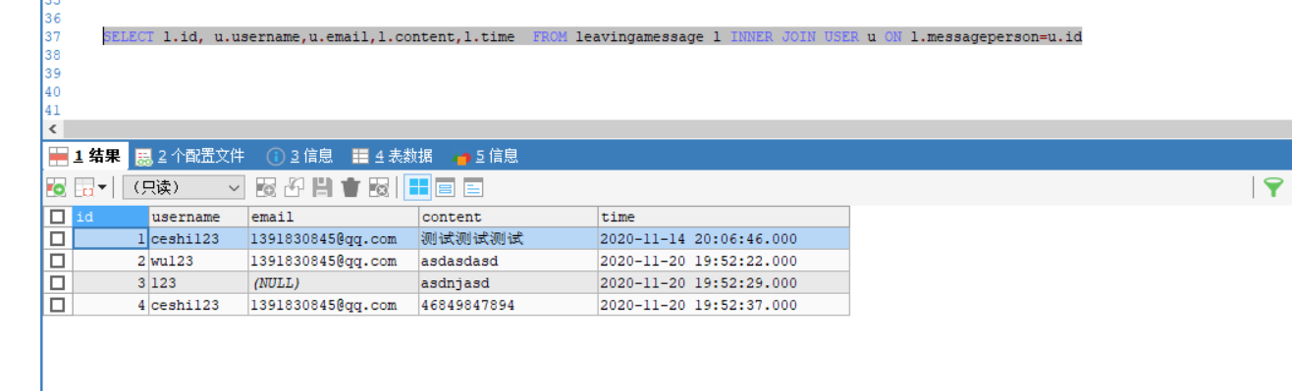
Task: Select the id cell showing 3
Action: [x=111, y=283]
